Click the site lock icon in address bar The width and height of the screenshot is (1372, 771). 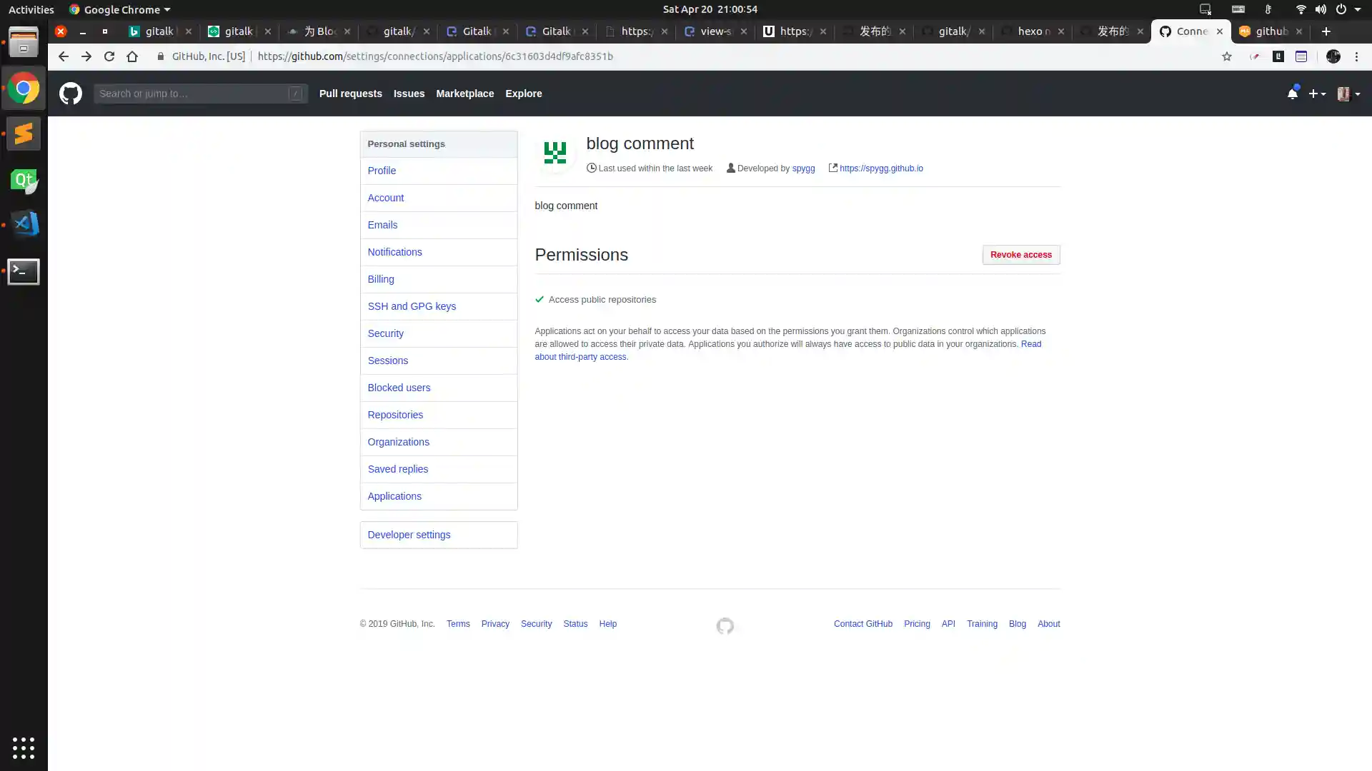pyautogui.click(x=161, y=56)
